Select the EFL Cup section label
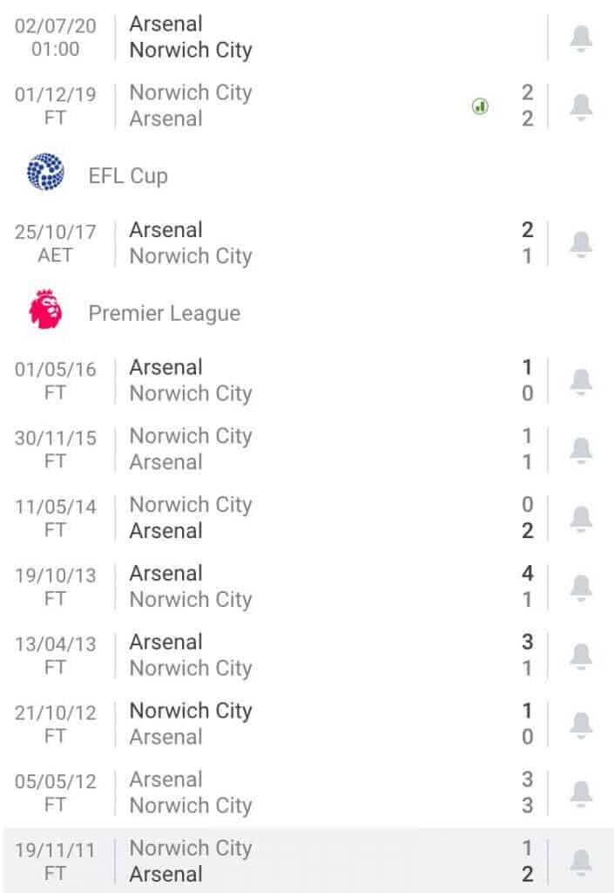Viewport: 614px width, 893px height. pos(126,175)
